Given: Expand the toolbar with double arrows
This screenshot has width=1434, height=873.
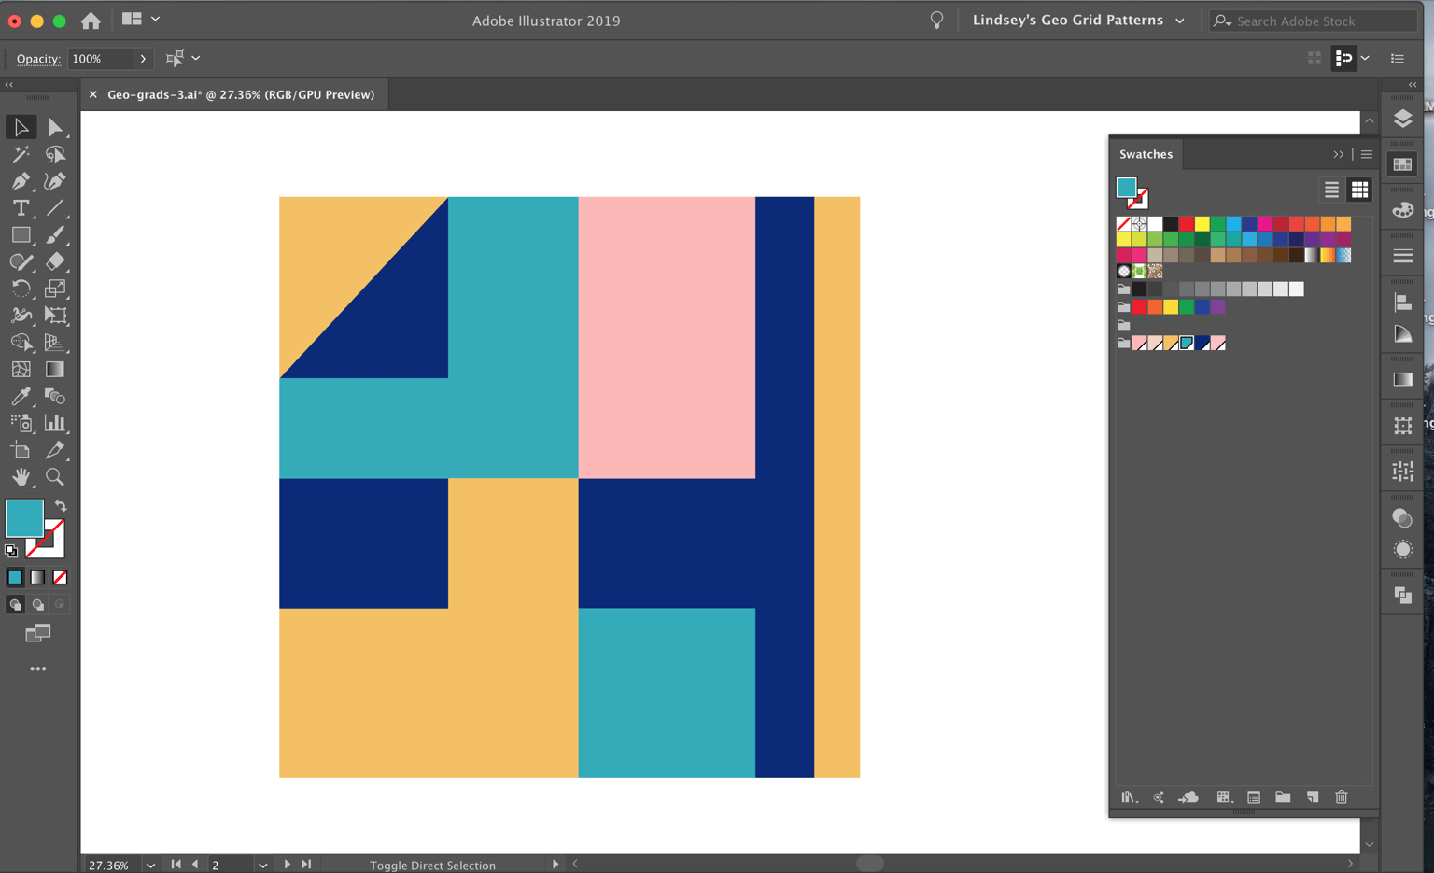Looking at the screenshot, I should pos(9,85).
